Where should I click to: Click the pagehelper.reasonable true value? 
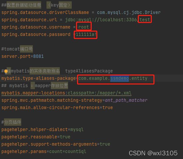point(65,137)
